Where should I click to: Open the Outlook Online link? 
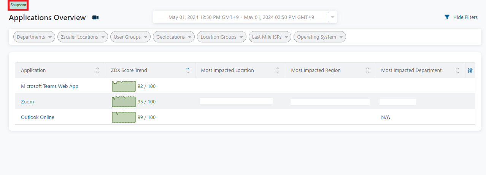(x=38, y=117)
